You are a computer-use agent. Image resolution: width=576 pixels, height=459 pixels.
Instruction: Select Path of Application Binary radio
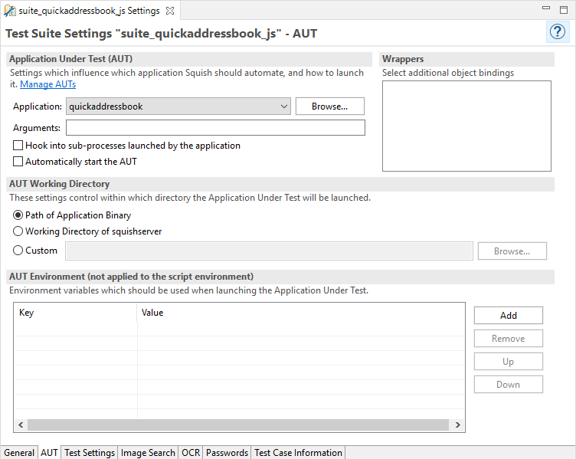[x=18, y=215]
